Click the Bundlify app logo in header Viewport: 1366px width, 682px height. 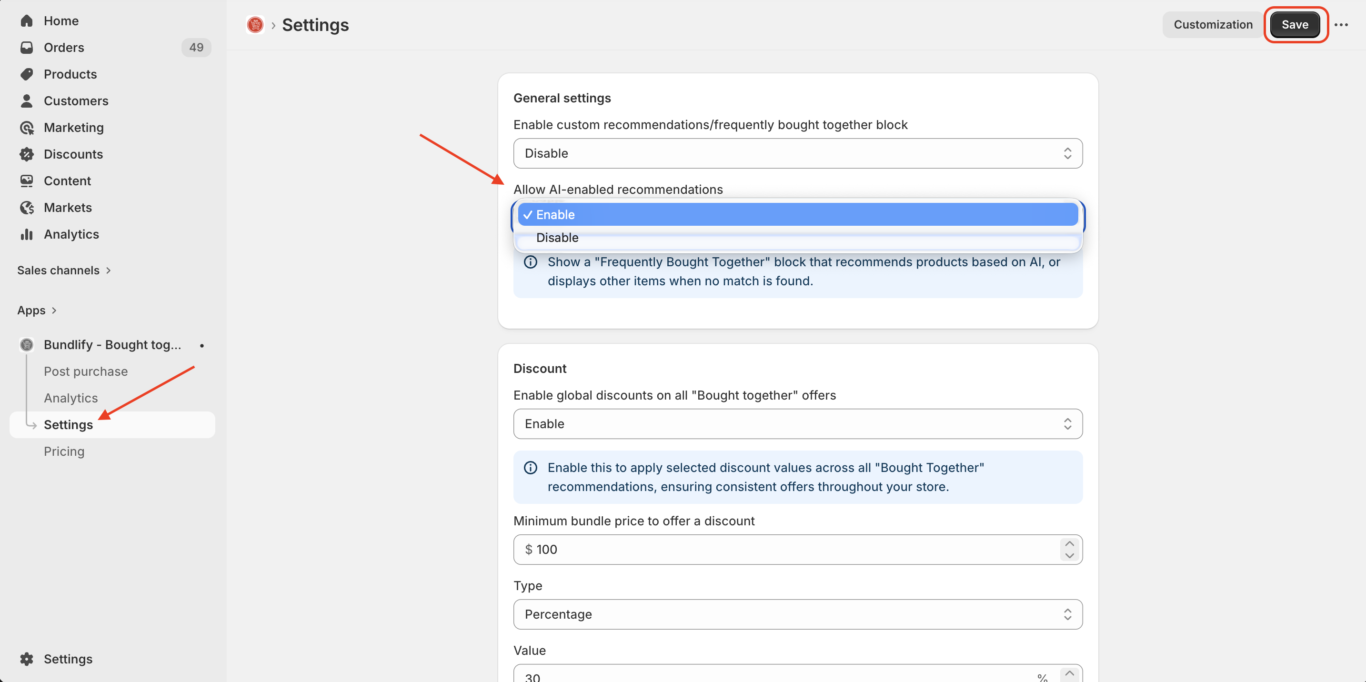(x=255, y=25)
